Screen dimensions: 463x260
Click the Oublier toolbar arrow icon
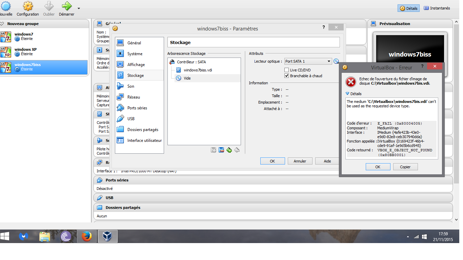49,6
